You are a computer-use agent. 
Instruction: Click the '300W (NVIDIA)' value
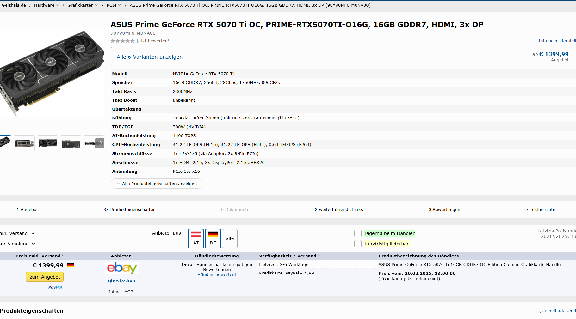click(x=189, y=127)
